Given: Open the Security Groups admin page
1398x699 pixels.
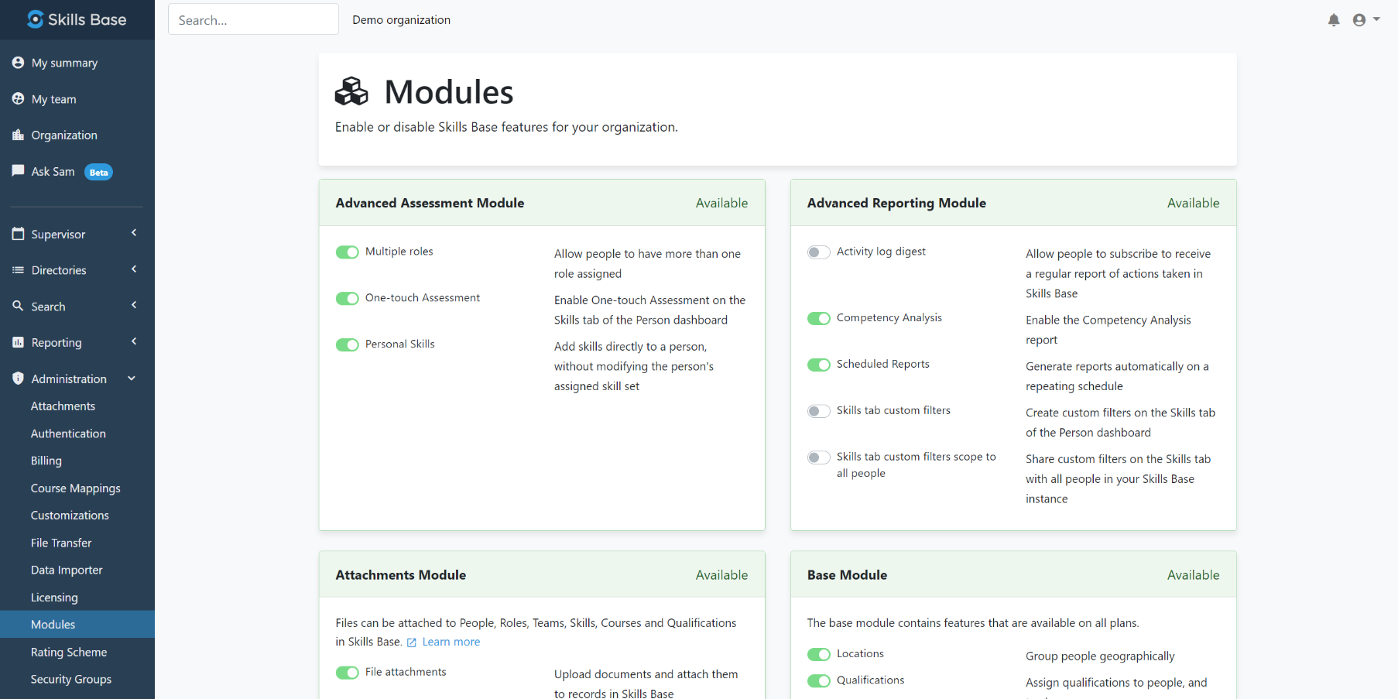Looking at the screenshot, I should click(71, 679).
